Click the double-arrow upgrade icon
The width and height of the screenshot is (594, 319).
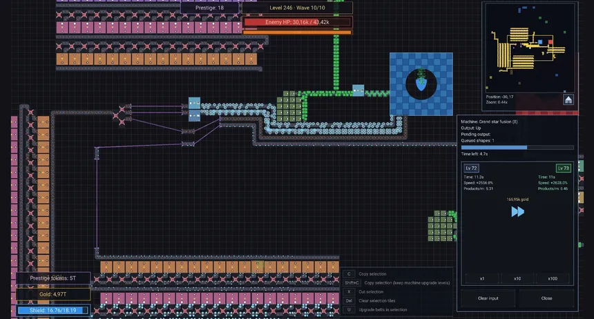[x=517, y=211]
